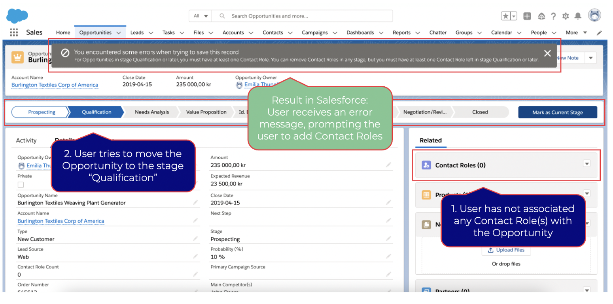Viewport: 613px width, 304px height.
Task: Edit Contact Role Count pencil icon
Action: pos(196,274)
